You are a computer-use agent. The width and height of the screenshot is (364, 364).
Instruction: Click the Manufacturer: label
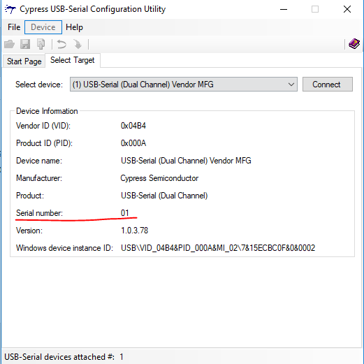tap(39, 178)
